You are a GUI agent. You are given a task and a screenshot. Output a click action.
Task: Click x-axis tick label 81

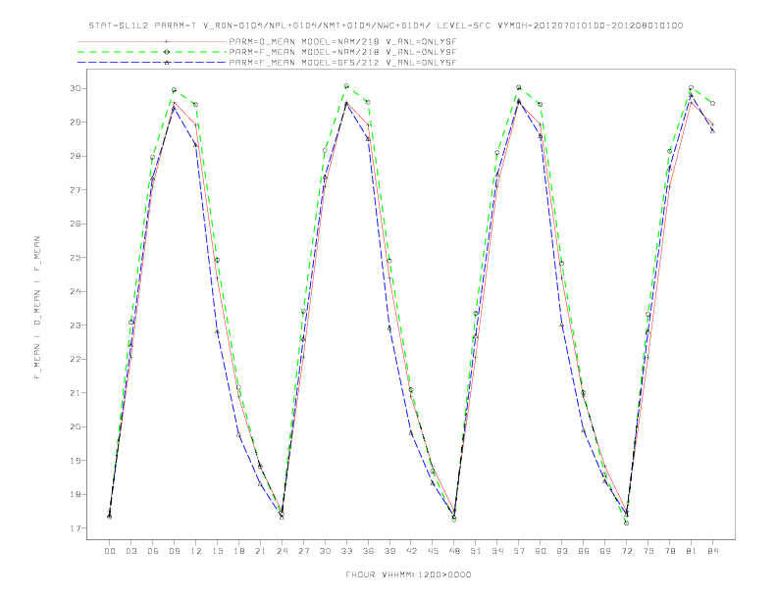point(692,551)
